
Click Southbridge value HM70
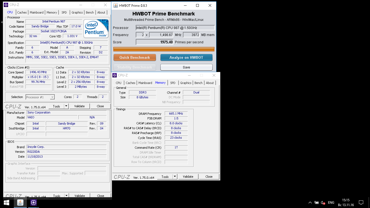[x=66, y=128]
